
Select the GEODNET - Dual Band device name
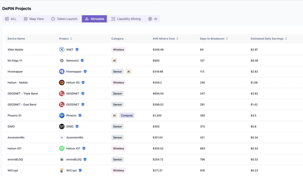pyautogui.click(x=22, y=105)
